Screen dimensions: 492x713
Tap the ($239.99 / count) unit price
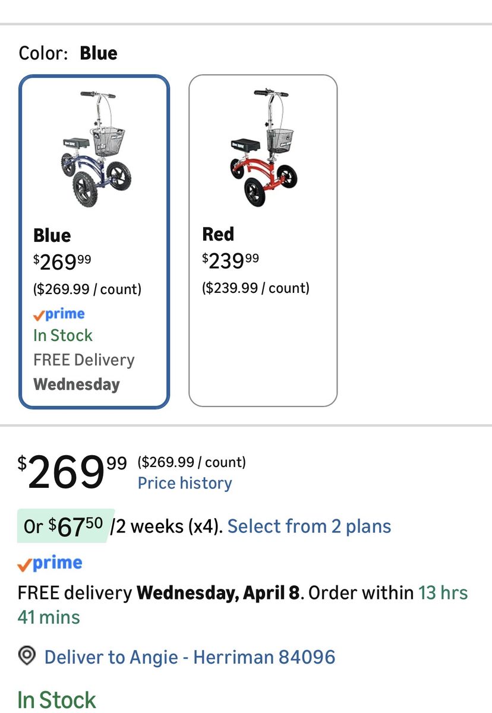(x=256, y=288)
